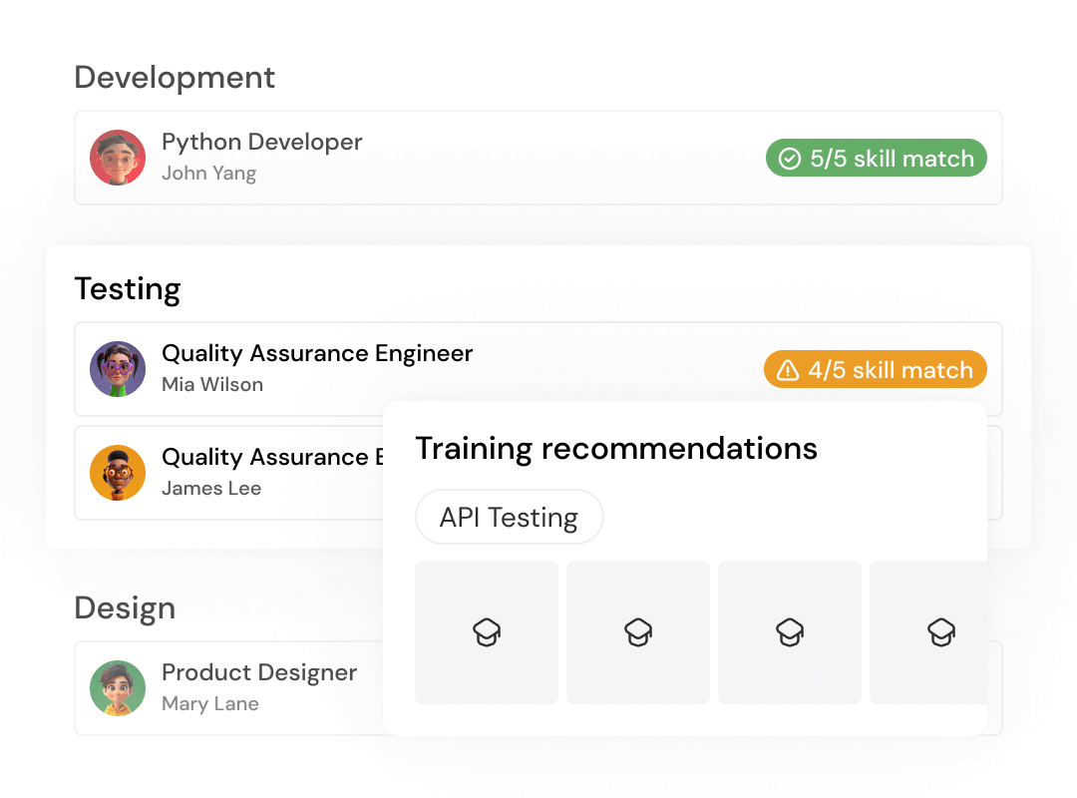Click Mary Lane's avatar icon
Viewport: 1077px width, 798px height.
(118, 688)
